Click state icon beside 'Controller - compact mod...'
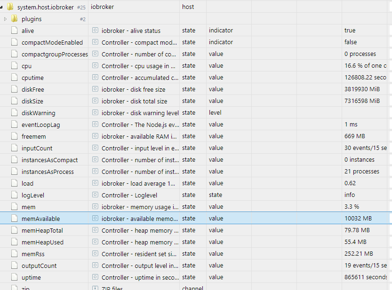 pyautogui.click(x=95, y=42)
